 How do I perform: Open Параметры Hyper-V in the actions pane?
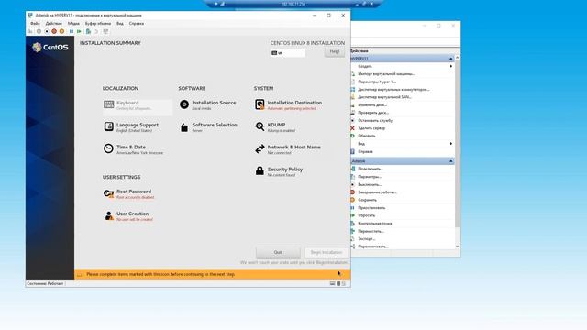pyautogui.click(x=377, y=82)
